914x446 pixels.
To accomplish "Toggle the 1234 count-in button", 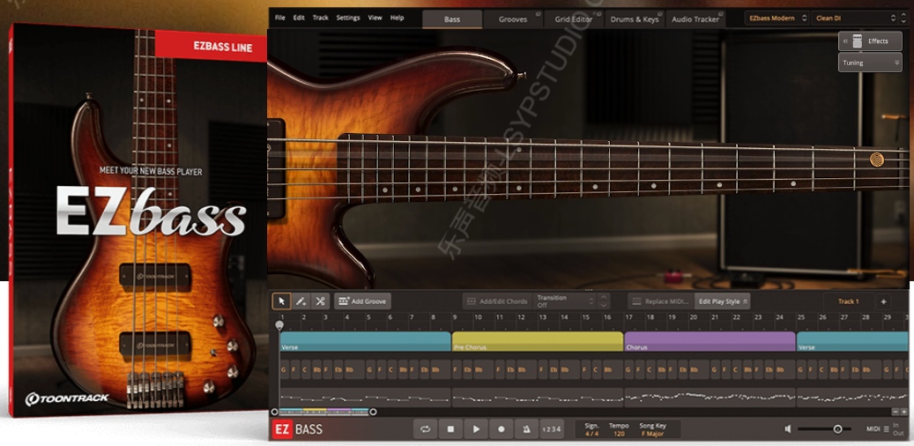I will click(552, 429).
